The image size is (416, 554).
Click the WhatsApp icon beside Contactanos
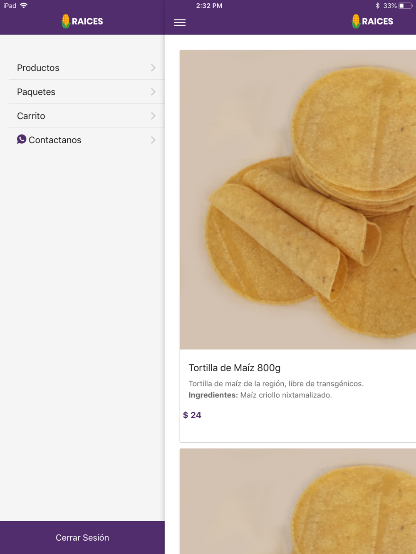[22, 139]
